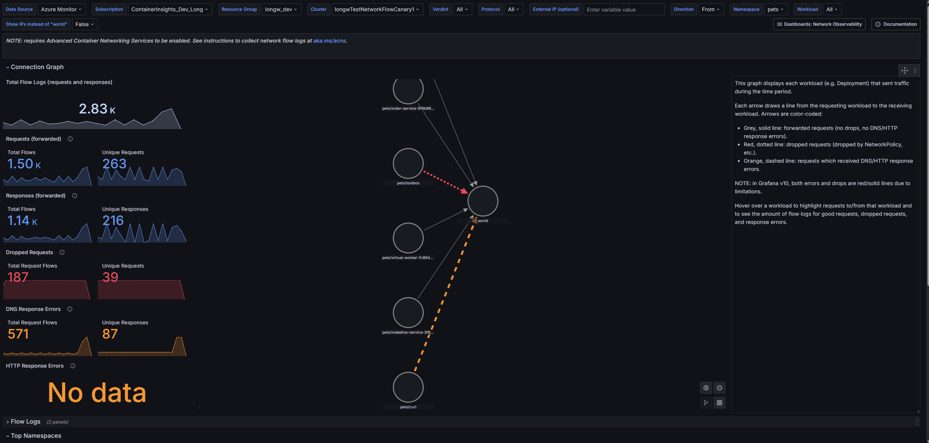929x443 pixels.
Task: Click info icon beside Dropped Requests
Action: coord(62,252)
